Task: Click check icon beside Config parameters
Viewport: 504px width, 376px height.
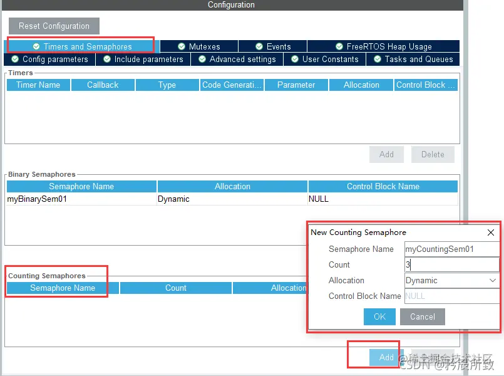Action: point(15,59)
